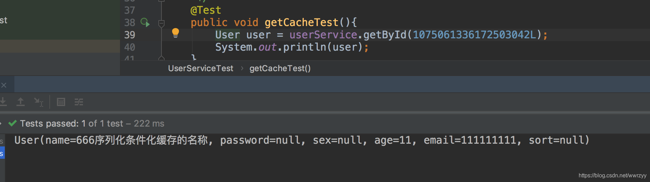Click the green checkmark next to Tests passed

click(13, 123)
